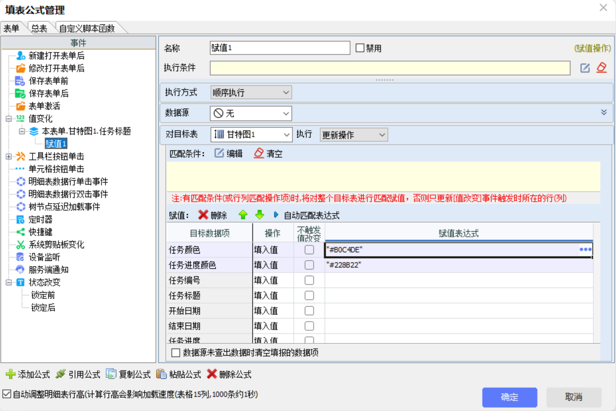Click 粘贴公式 button
Viewport: 616px width, 411px height.
[179, 374]
